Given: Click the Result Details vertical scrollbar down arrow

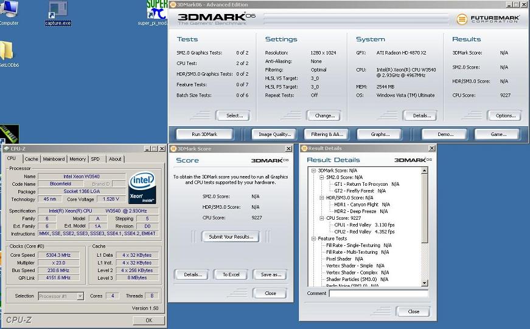Looking at the screenshot, I should point(425,283).
